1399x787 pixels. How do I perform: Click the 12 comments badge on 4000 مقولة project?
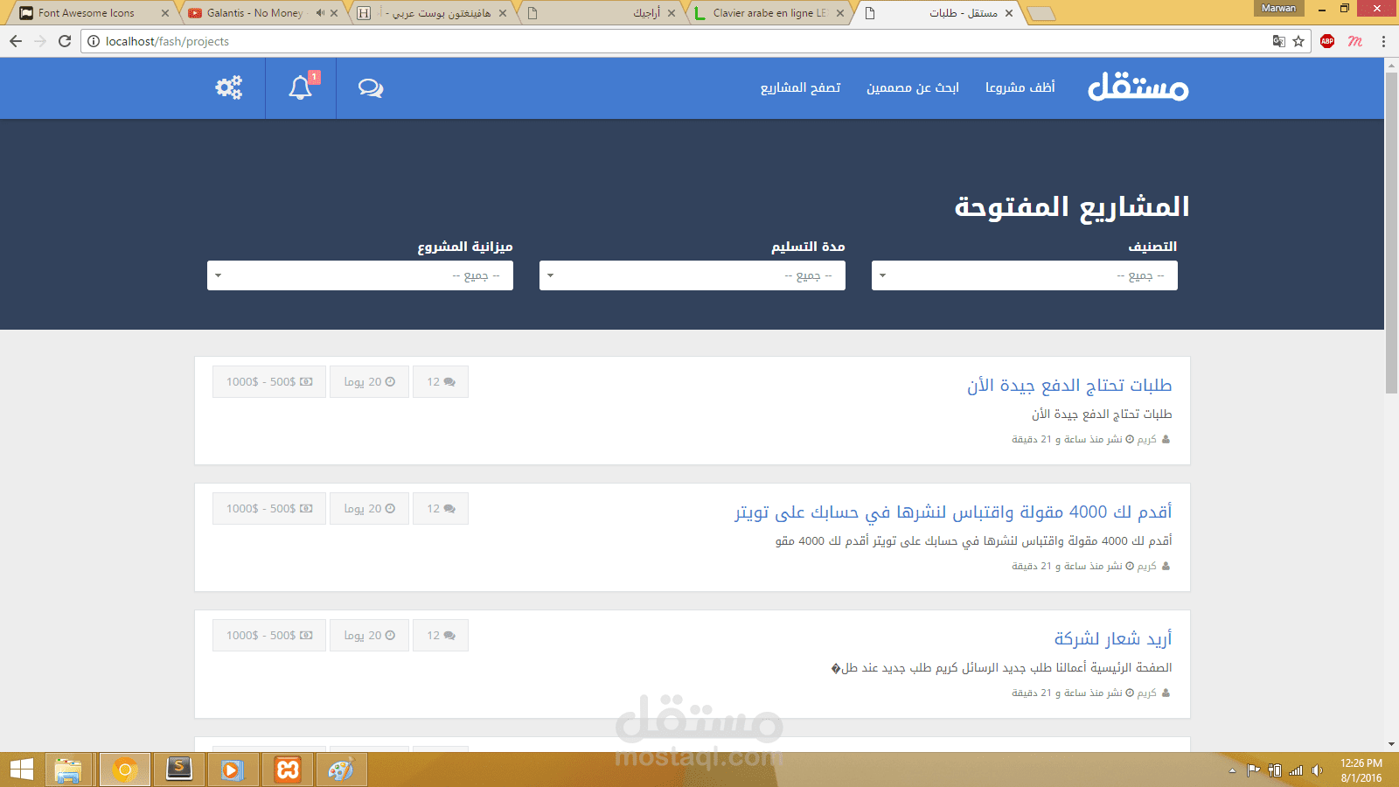coord(441,509)
